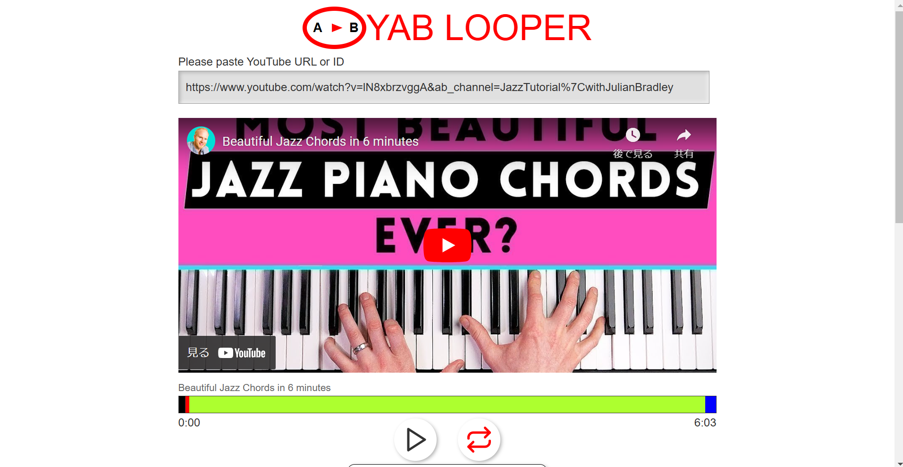Click the scrollbar up arrow

(899, 5)
